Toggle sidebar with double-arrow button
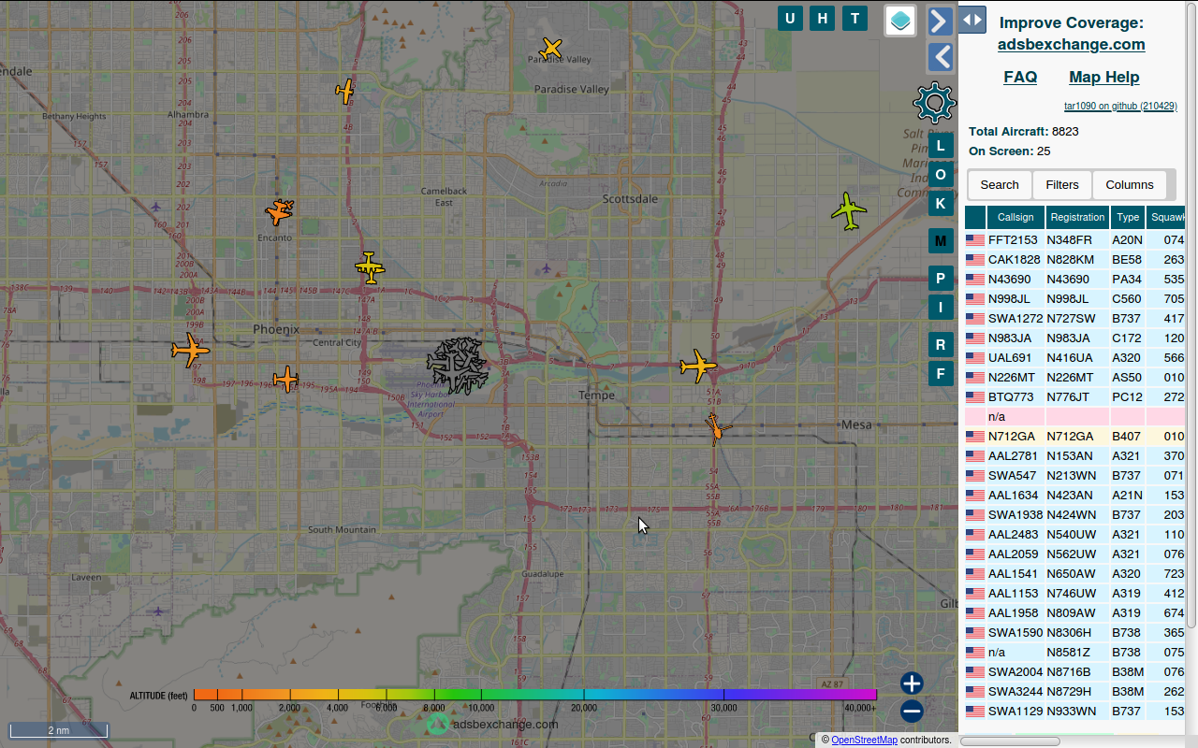Viewport: 1198px width, 748px height. (x=972, y=20)
